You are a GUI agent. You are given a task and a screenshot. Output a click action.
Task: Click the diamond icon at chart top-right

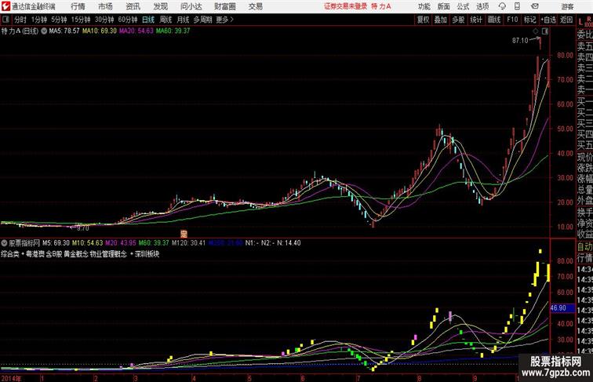click(x=536, y=31)
